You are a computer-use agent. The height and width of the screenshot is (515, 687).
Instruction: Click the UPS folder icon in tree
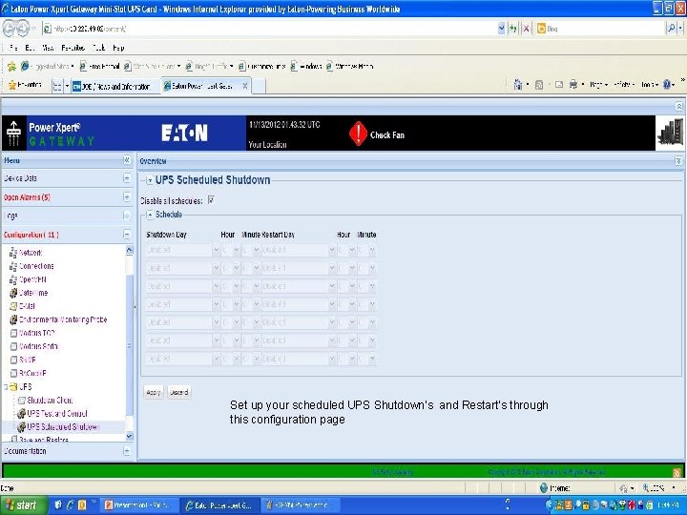pos(13,386)
